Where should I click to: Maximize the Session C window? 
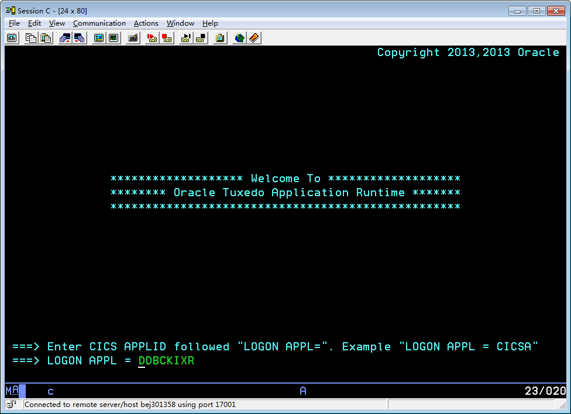pyautogui.click(x=536, y=11)
